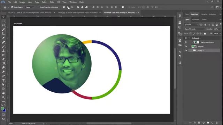Select the Crop tool
Image resolution: width=223 pixels, height=125 pixels.
coord(3,34)
